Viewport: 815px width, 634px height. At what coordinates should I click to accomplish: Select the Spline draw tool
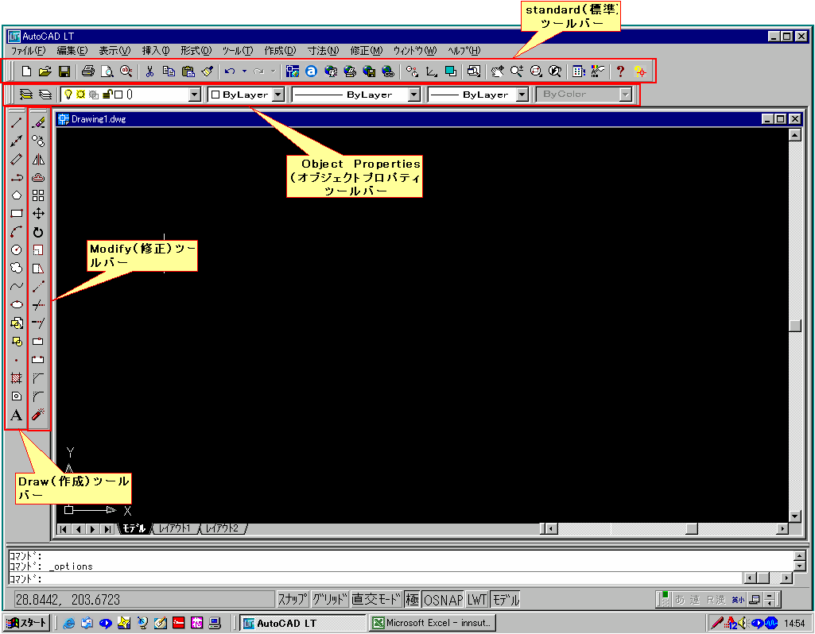17,286
